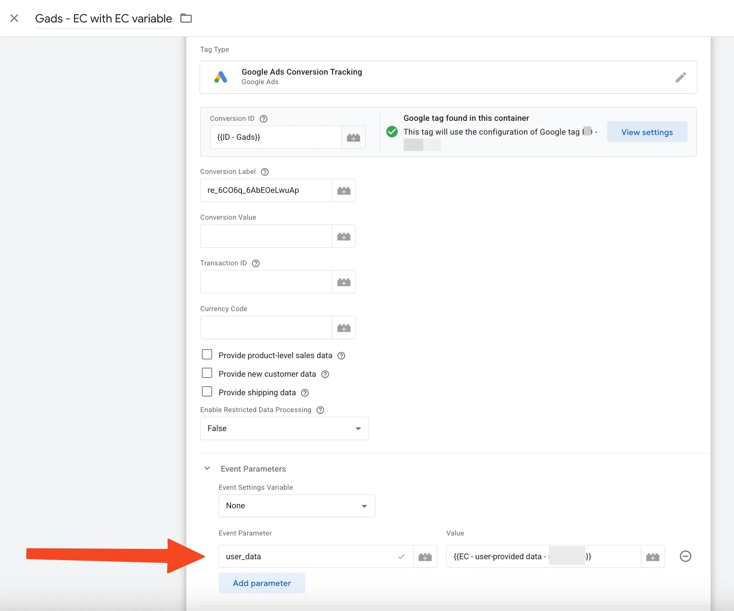
Task: Insert variable for Conversion ID field
Action: click(x=354, y=137)
